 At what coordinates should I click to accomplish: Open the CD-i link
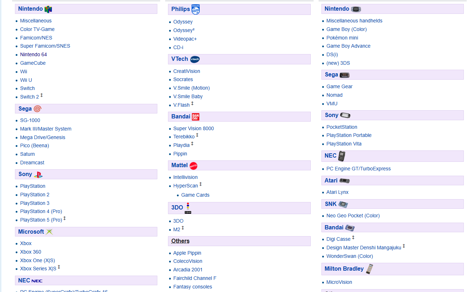(x=178, y=47)
